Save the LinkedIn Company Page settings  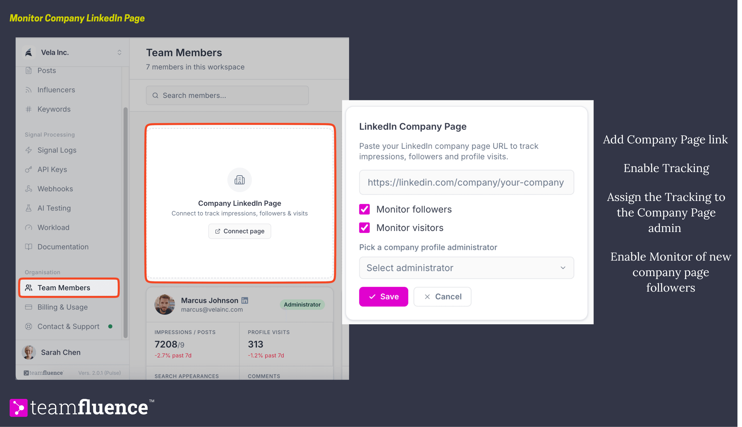coord(384,297)
